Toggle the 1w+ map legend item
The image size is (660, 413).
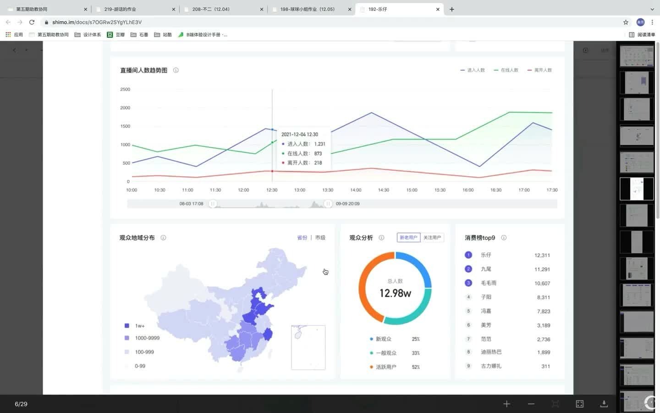click(134, 326)
